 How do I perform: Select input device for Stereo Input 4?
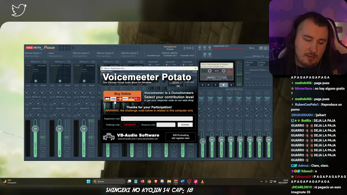click(x=104, y=56)
